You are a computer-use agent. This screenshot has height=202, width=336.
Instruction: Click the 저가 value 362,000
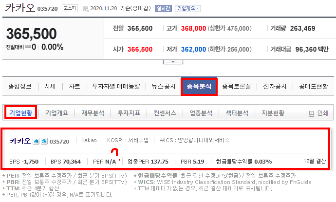point(193,49)
